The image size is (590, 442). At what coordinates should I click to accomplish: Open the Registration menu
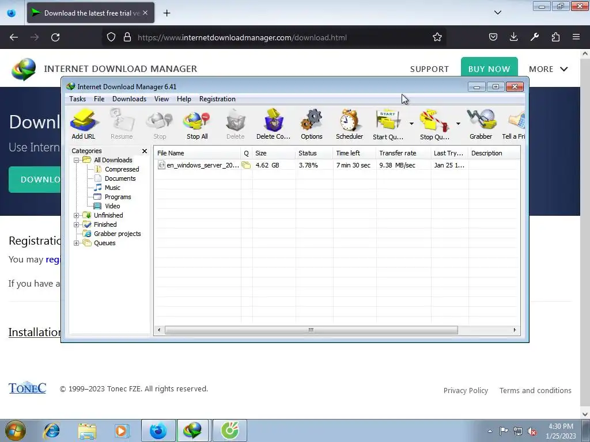pos(217,99)
